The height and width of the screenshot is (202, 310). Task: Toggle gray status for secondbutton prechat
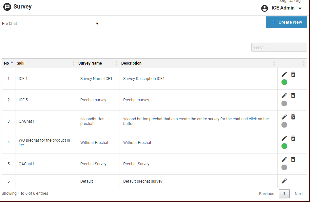(x=284, y=125)
